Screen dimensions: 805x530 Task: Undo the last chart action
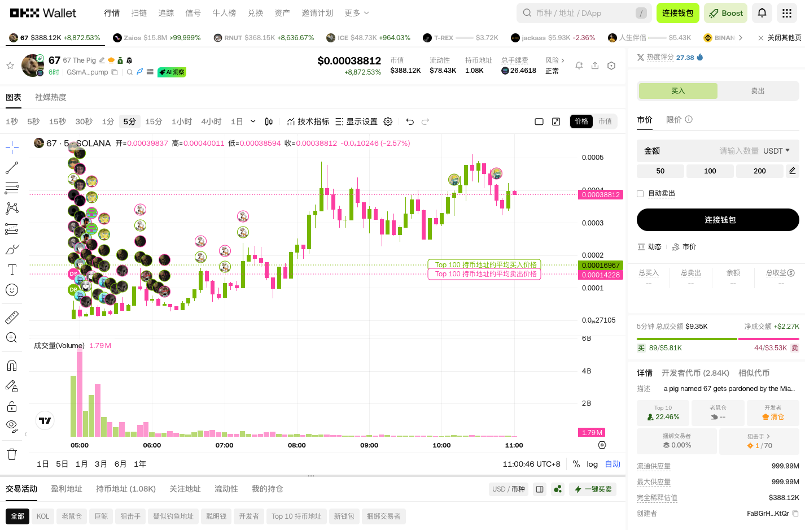(410, 121)
